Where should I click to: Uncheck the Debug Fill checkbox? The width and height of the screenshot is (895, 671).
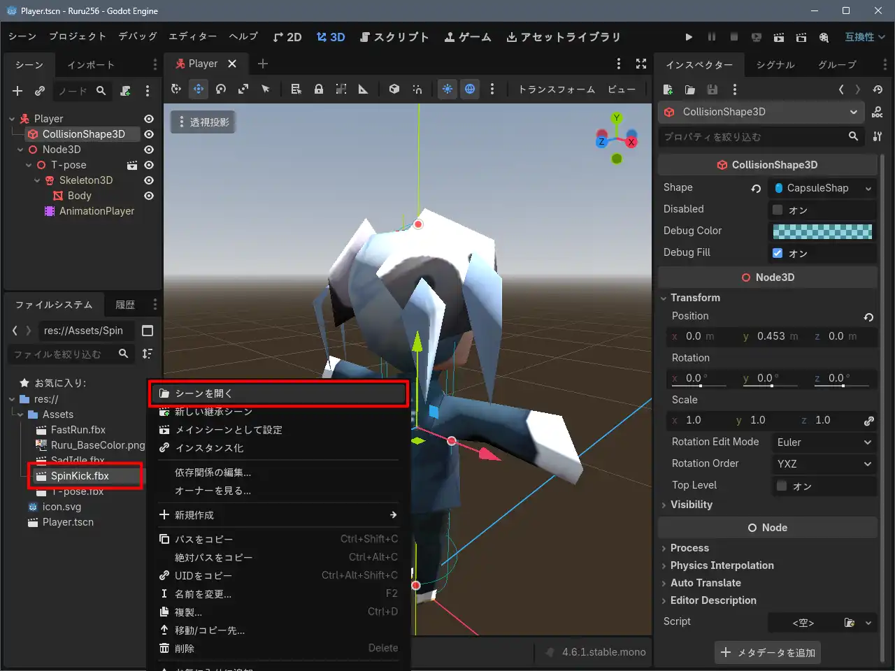(x=778, y=253)
